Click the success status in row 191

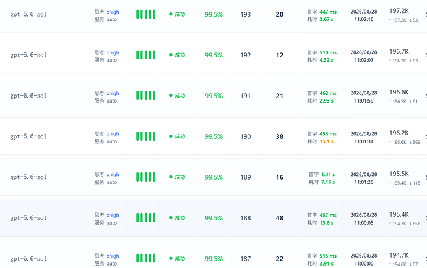coord(177,96)
